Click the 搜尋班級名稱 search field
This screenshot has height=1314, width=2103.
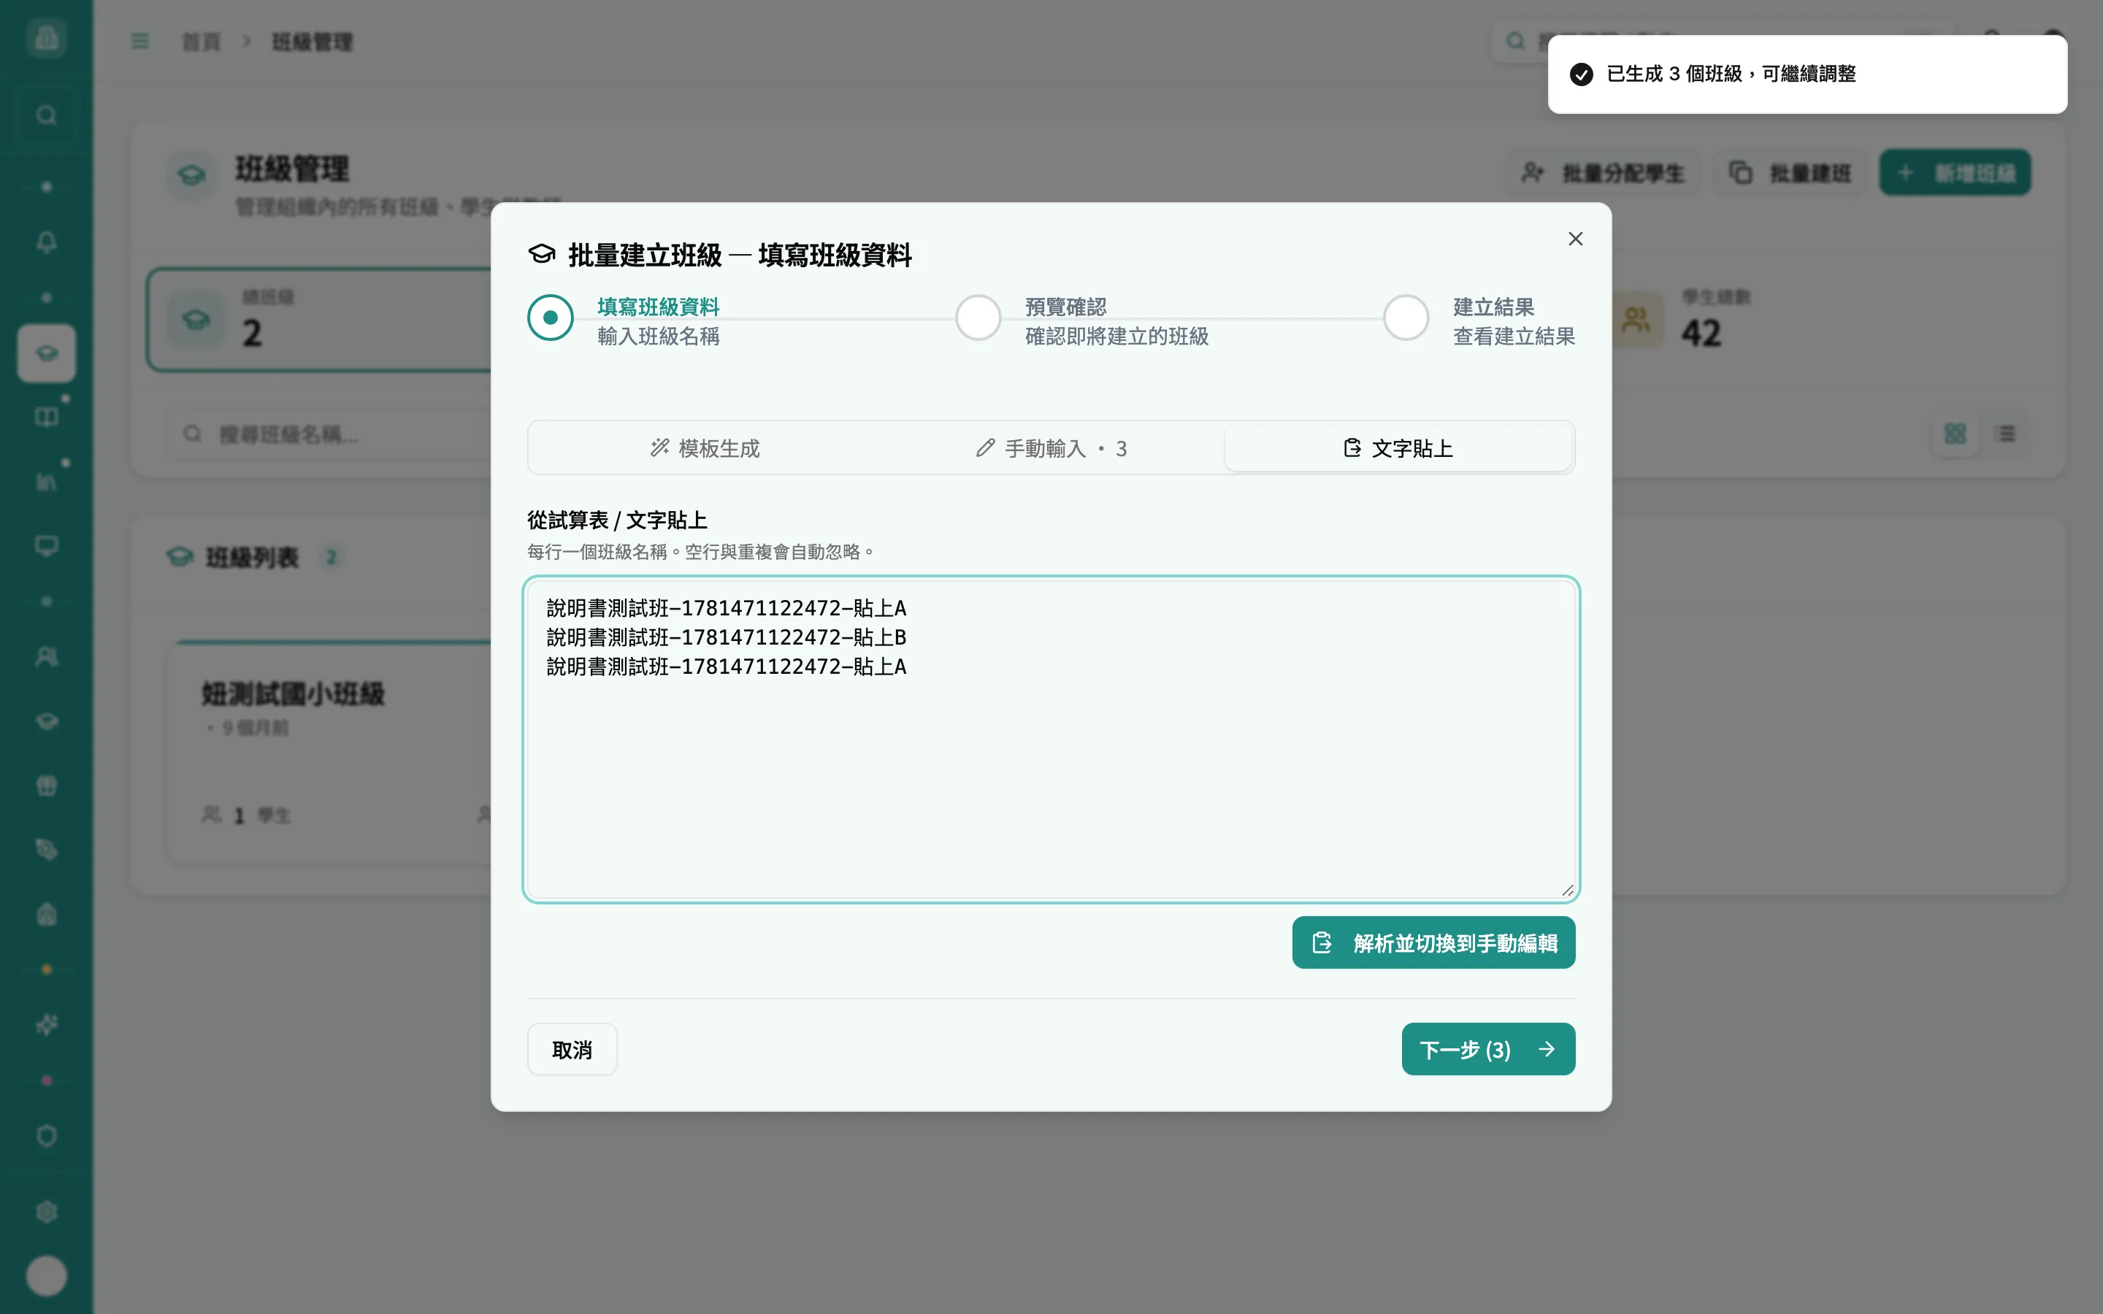coord(330,434)
